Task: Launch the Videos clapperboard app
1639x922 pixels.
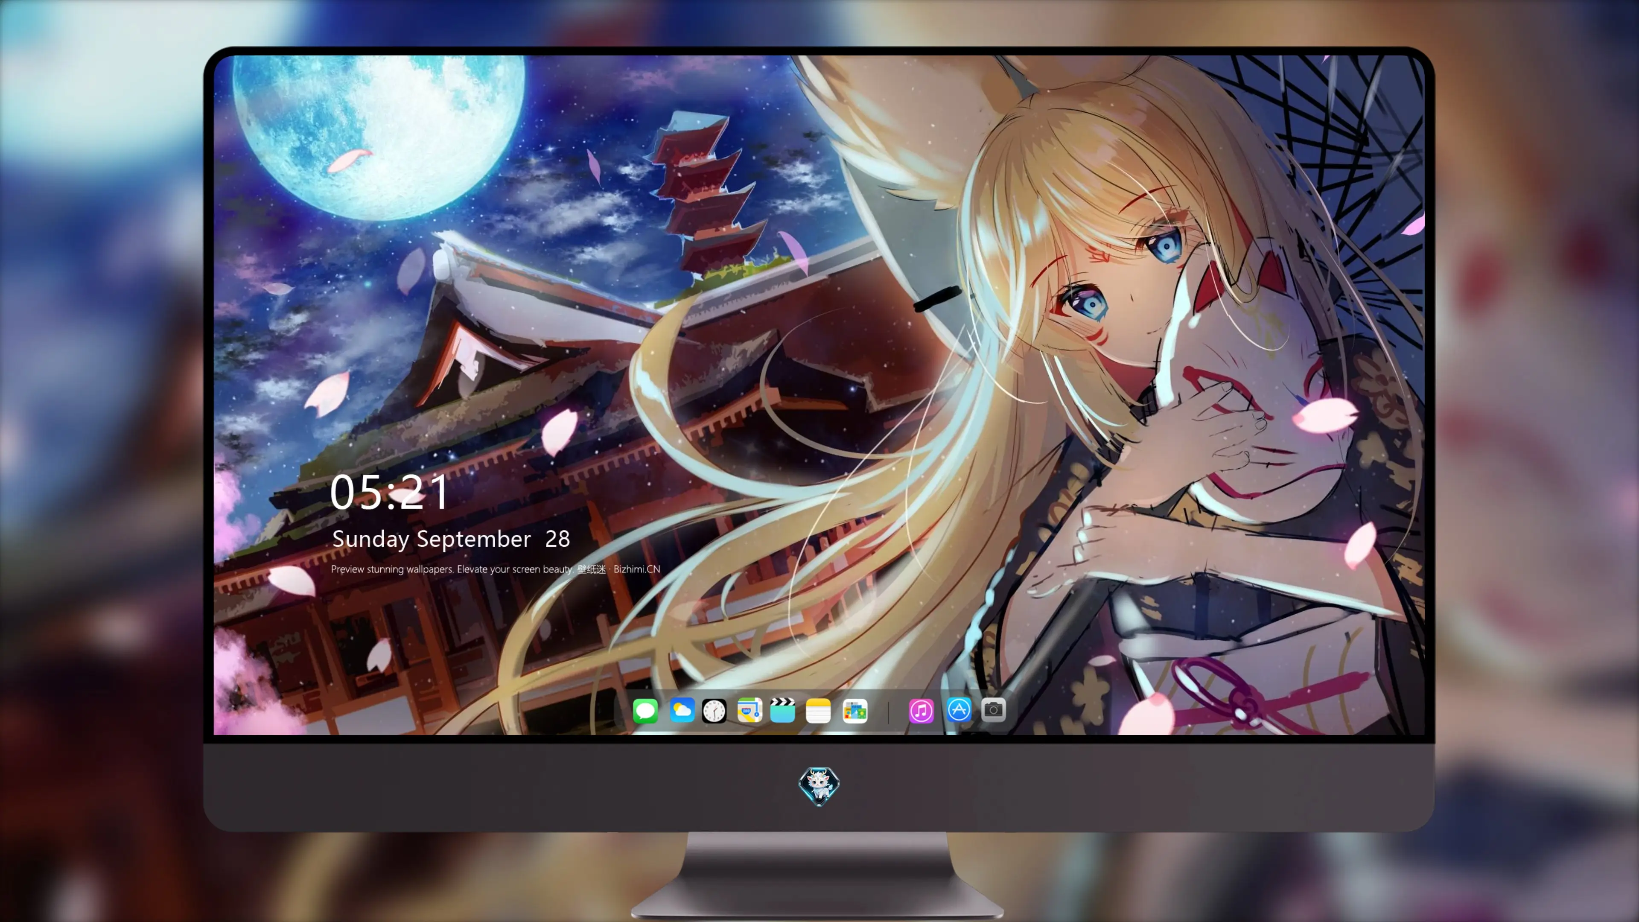Action: click(x=782, y=710)
